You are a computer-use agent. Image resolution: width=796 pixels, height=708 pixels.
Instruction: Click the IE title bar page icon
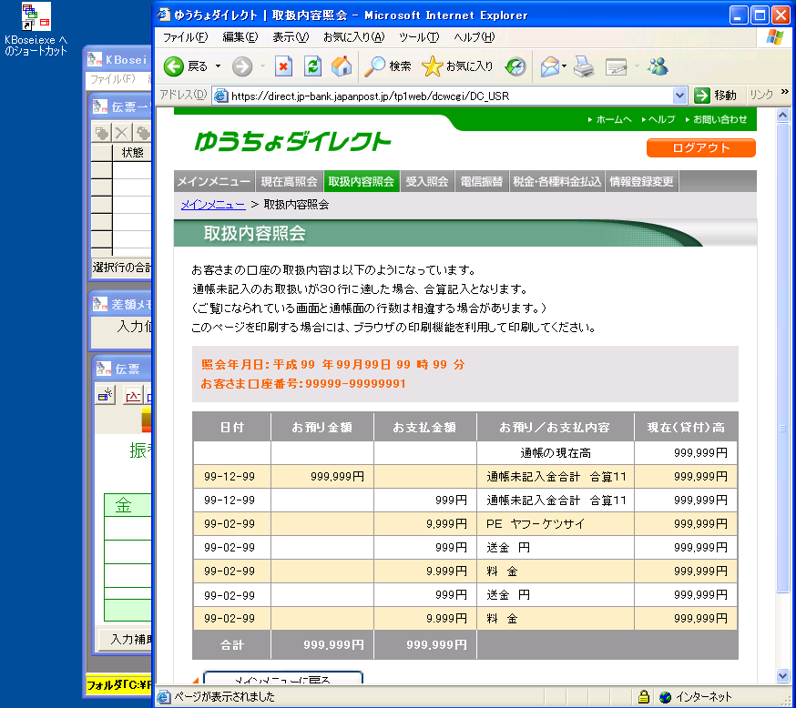point(163,15)
